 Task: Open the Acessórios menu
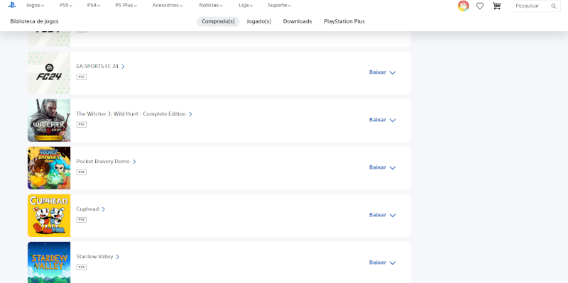[x=168, y=6]
